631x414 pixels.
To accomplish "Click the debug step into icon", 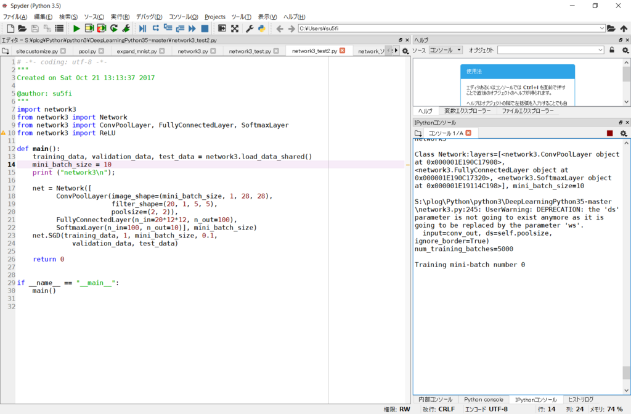I will (168, 28).
